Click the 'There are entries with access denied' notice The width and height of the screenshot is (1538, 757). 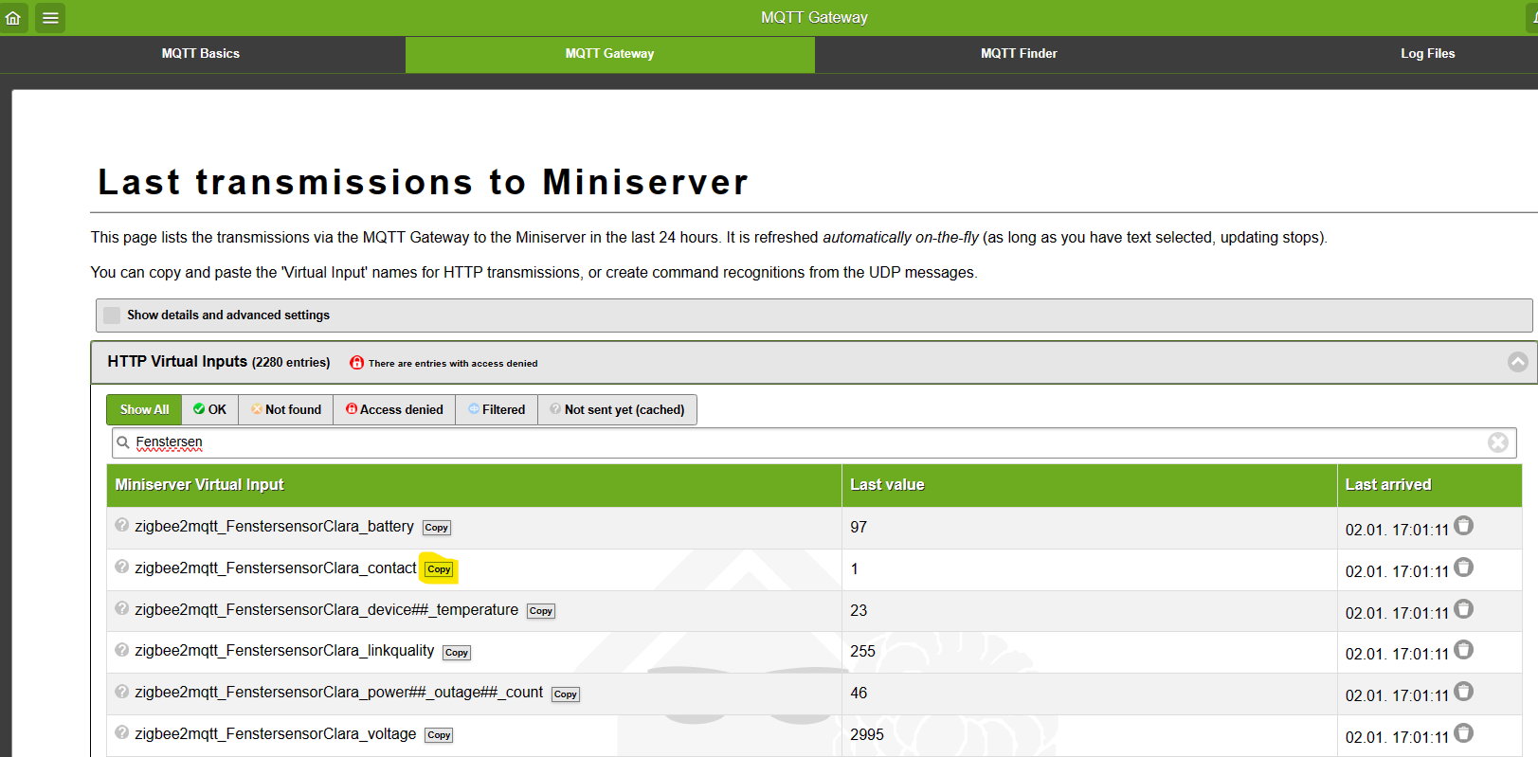tap(453, 364)
